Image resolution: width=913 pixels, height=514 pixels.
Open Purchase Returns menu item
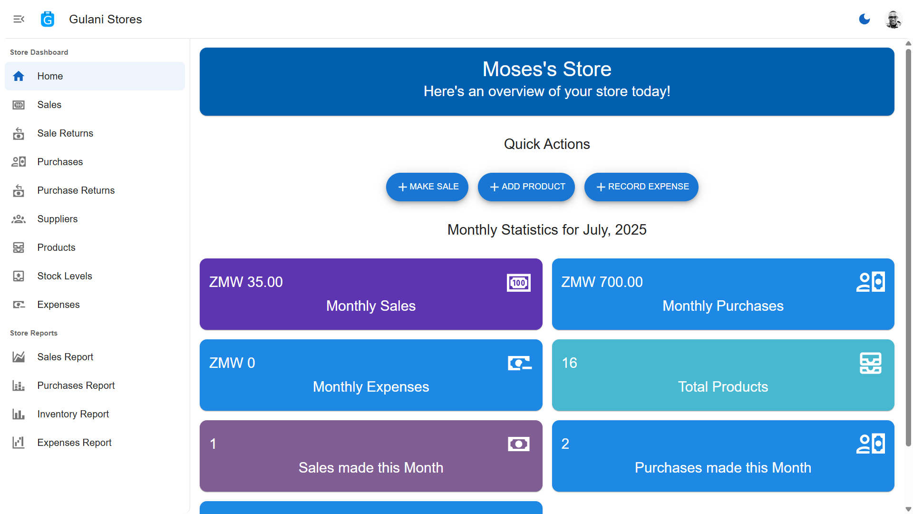point(76,190)
